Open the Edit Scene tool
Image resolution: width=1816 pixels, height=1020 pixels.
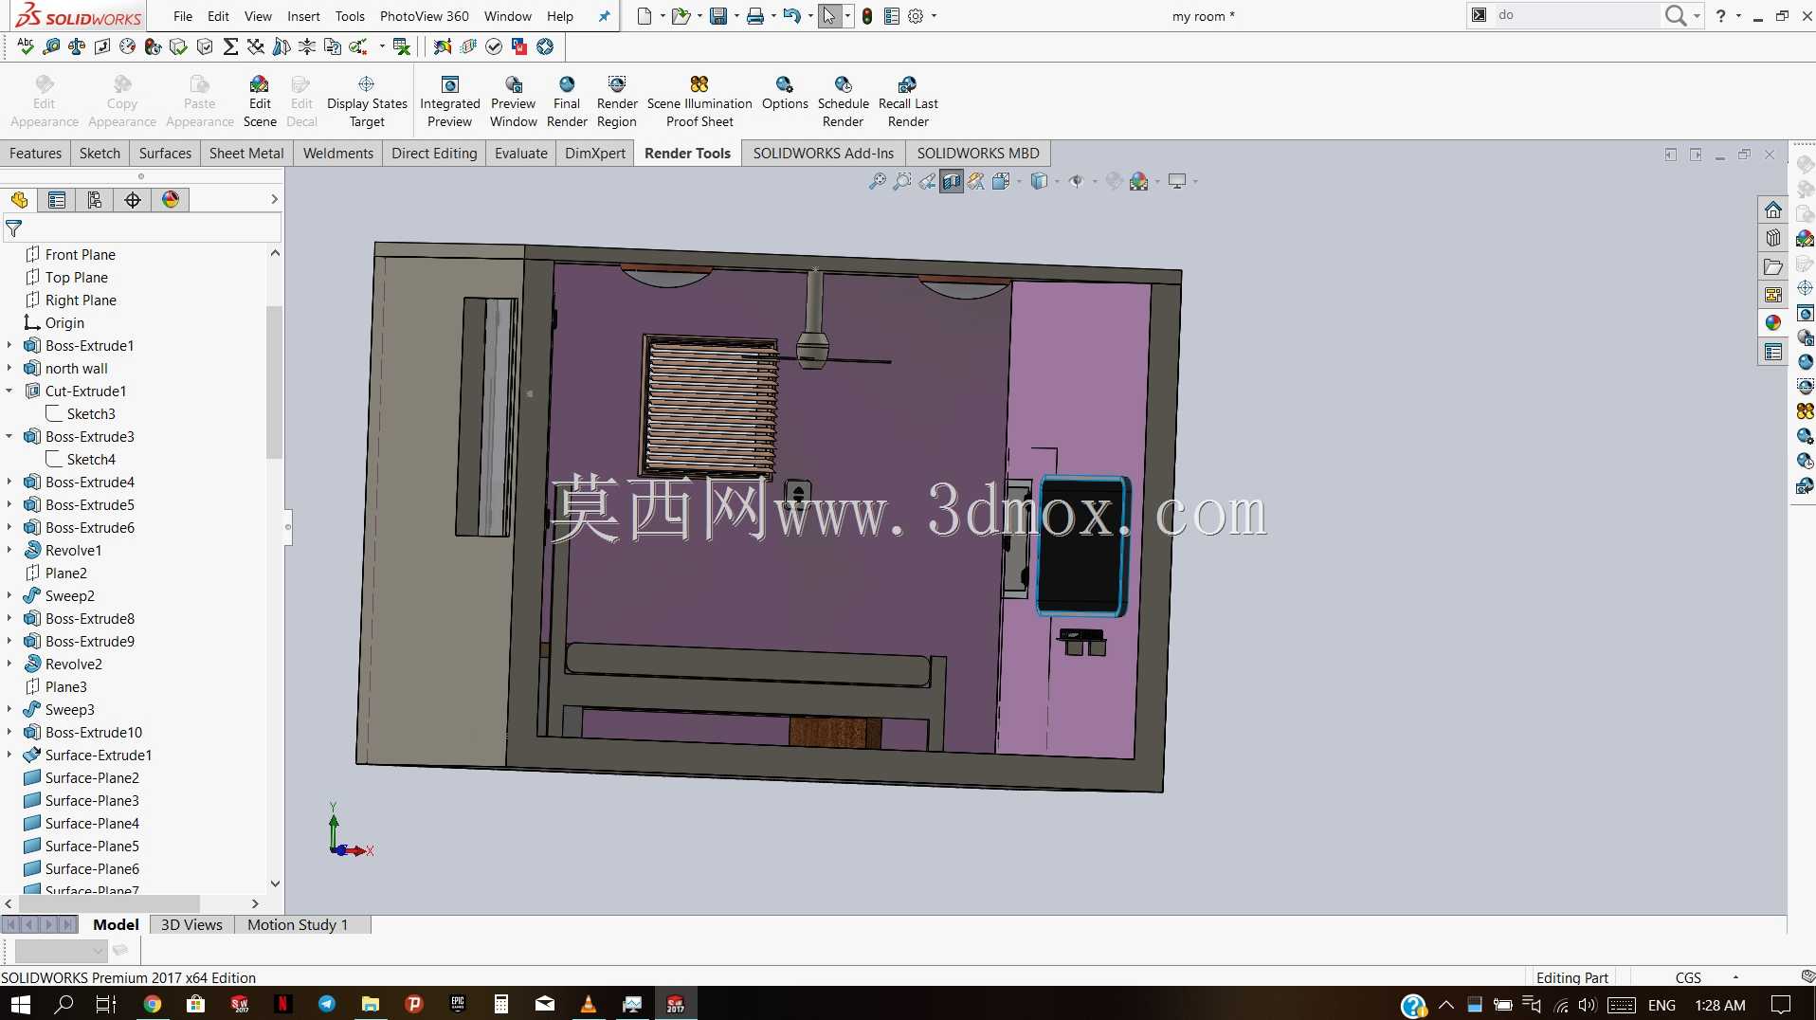point(260,101)
